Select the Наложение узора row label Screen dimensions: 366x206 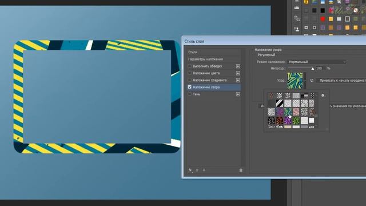pos(206,87)
